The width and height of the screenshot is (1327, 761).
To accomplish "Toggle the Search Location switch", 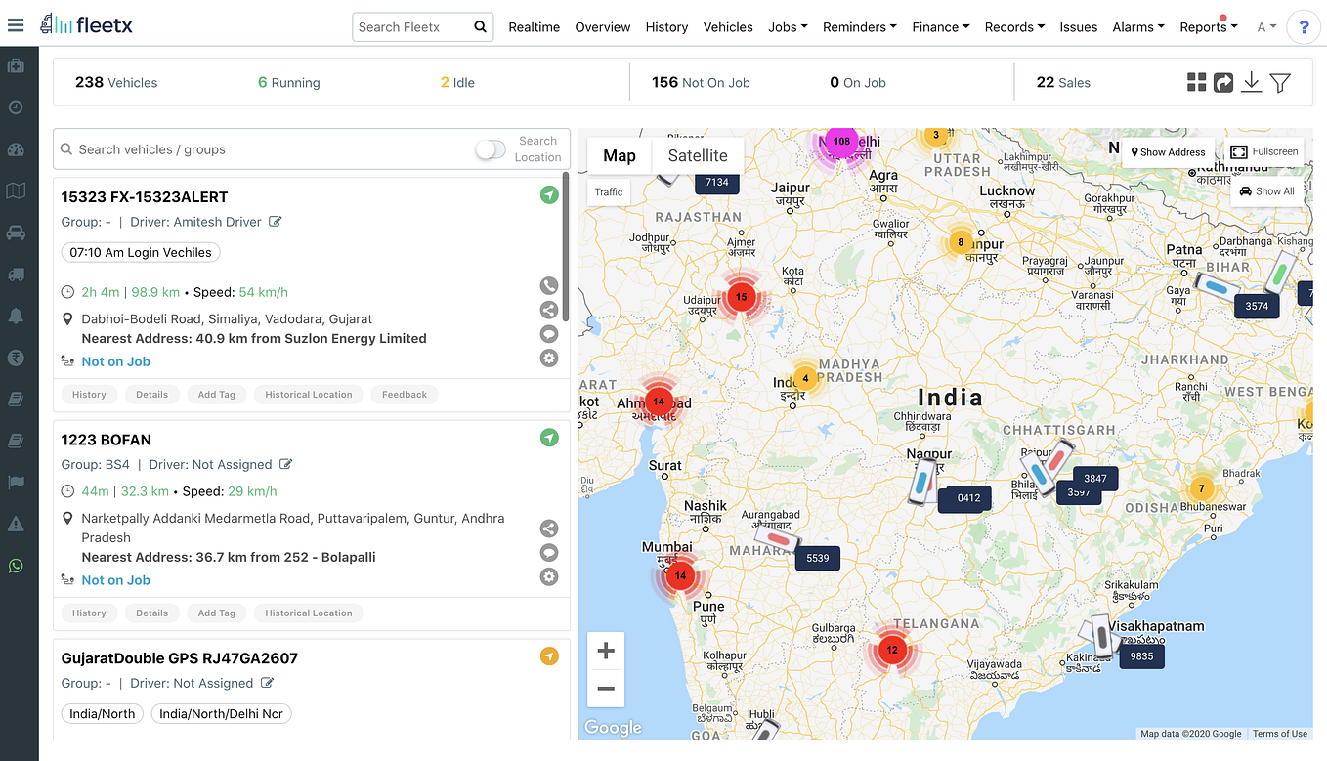I will tap(489, 148).
